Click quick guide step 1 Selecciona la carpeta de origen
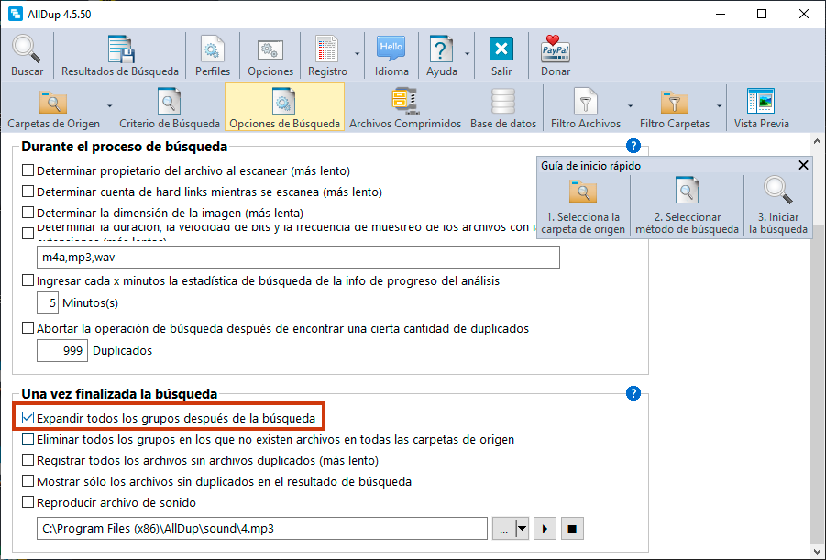 point(583,206)
